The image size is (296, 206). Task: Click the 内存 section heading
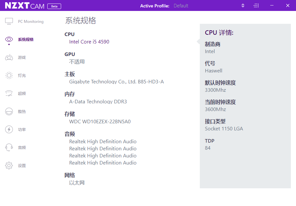tap(70, 94)
